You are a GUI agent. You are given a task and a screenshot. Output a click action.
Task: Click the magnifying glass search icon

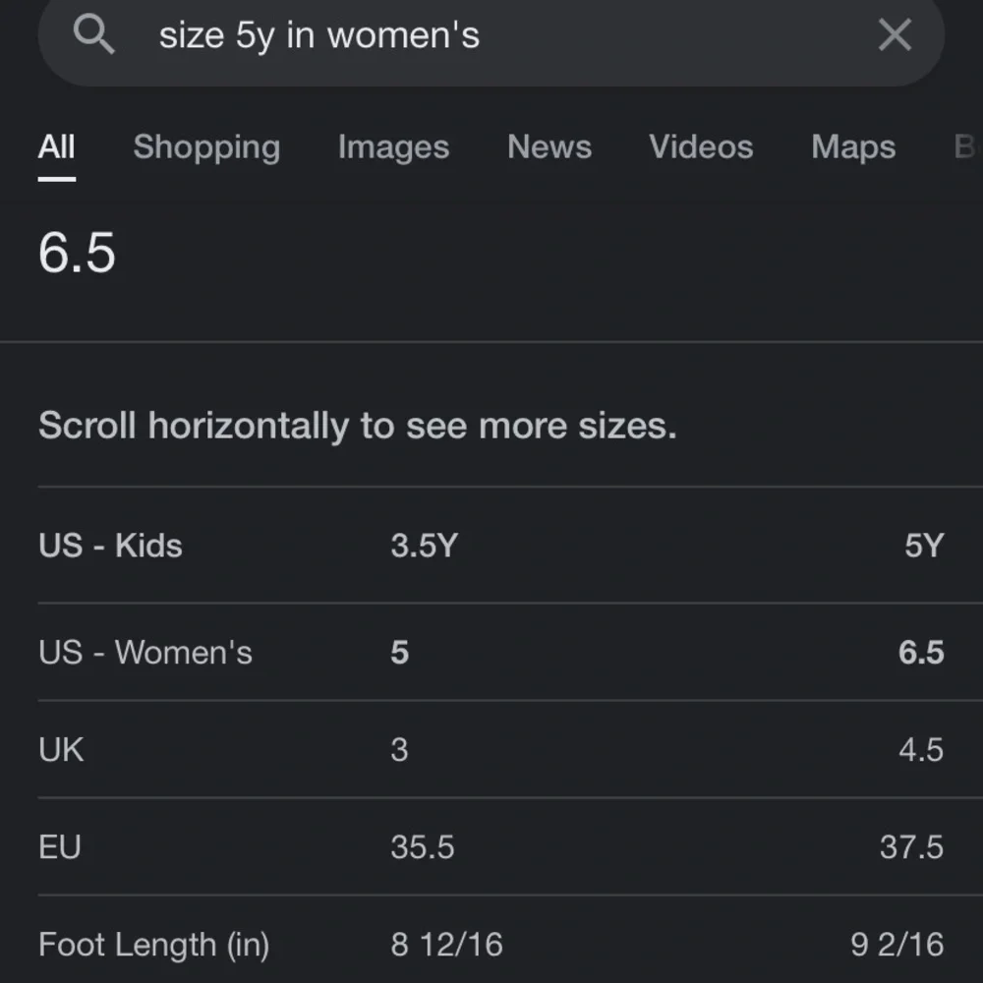pos(94,34)
